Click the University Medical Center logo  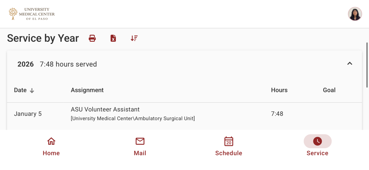tap(32, 14)
